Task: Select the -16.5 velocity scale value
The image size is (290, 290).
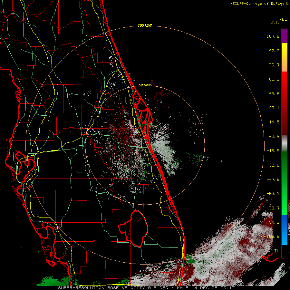Action: 273,151
